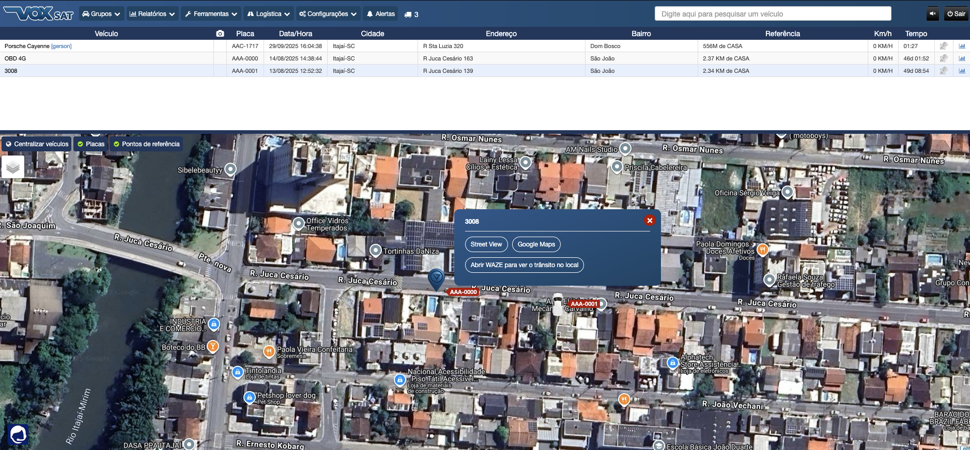This screenshot has height=450, width=970.
Task: Click the Sair logout button
Action: 956,14
